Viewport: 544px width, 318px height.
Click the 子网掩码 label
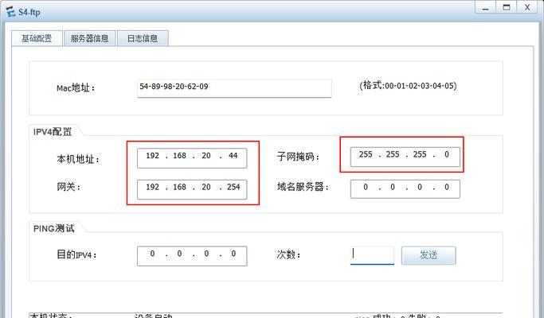pos(298,157)
